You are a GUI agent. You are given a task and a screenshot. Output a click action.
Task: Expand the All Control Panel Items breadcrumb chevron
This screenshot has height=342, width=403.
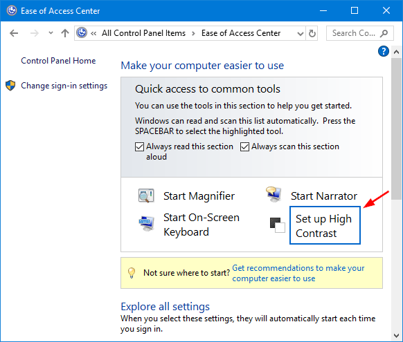193,34
